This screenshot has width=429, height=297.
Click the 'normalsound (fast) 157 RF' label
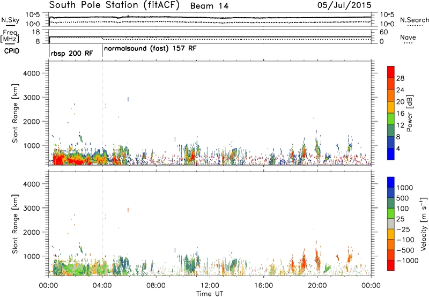click(x=150, y=49)
